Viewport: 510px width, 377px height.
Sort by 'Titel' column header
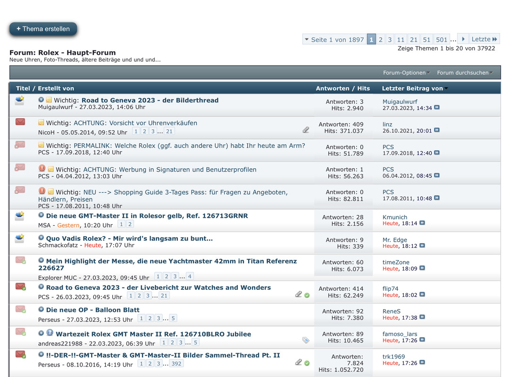click(x=23, y=89)
